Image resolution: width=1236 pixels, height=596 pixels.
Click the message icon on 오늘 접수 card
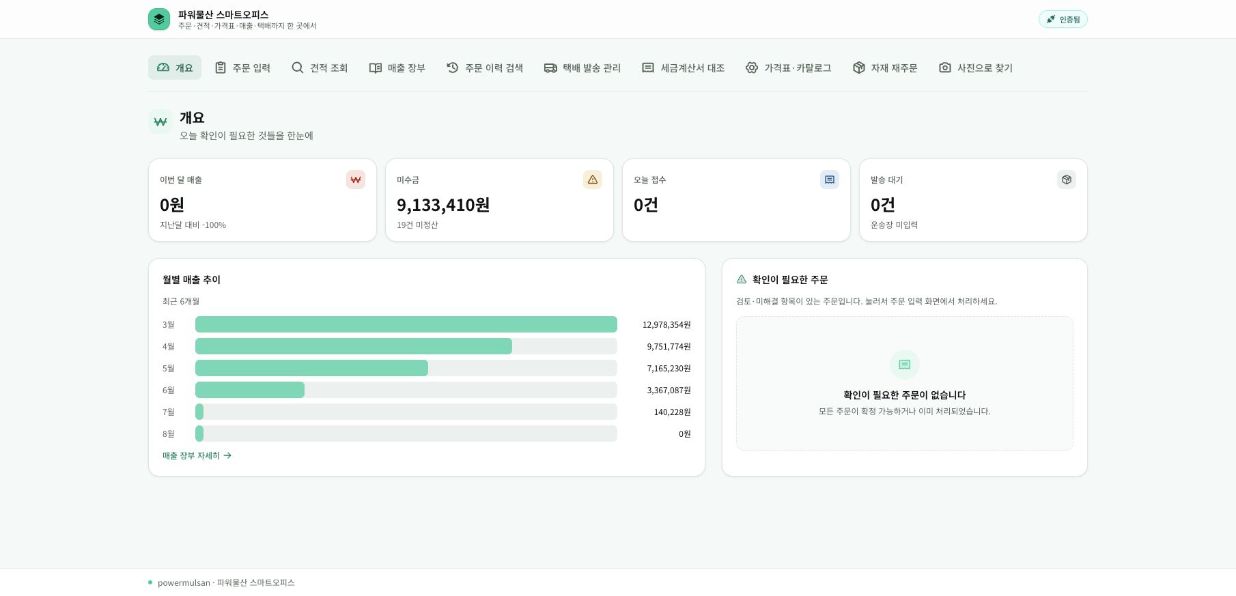point(830,180)
